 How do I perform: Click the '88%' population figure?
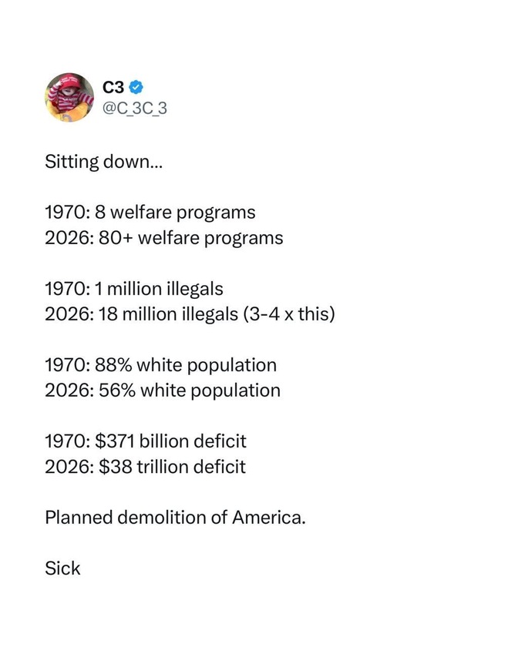click(114, 365)
